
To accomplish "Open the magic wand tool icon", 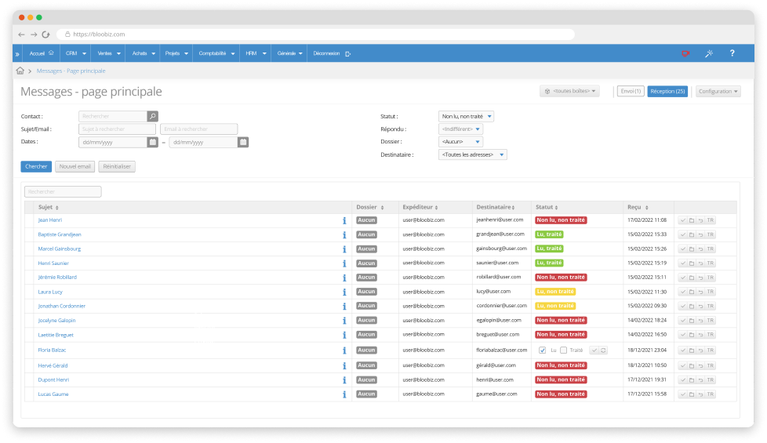I will tap(709, 53).
